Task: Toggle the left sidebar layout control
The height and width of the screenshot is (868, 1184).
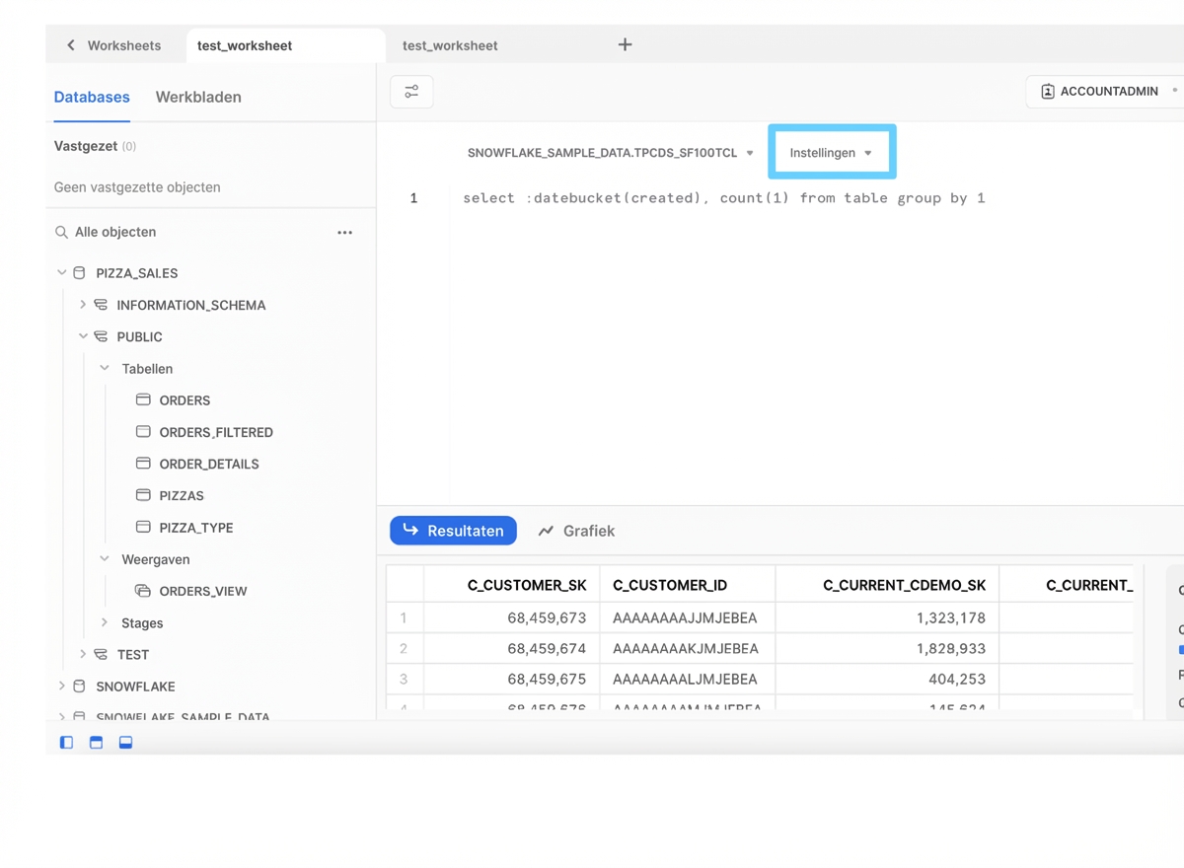Action: click(66, 742)
